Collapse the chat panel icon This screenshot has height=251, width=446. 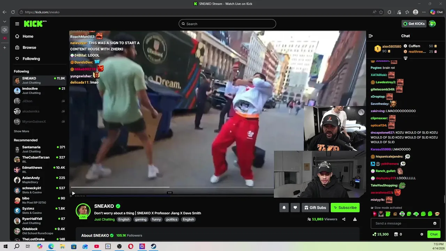(371, 36)
